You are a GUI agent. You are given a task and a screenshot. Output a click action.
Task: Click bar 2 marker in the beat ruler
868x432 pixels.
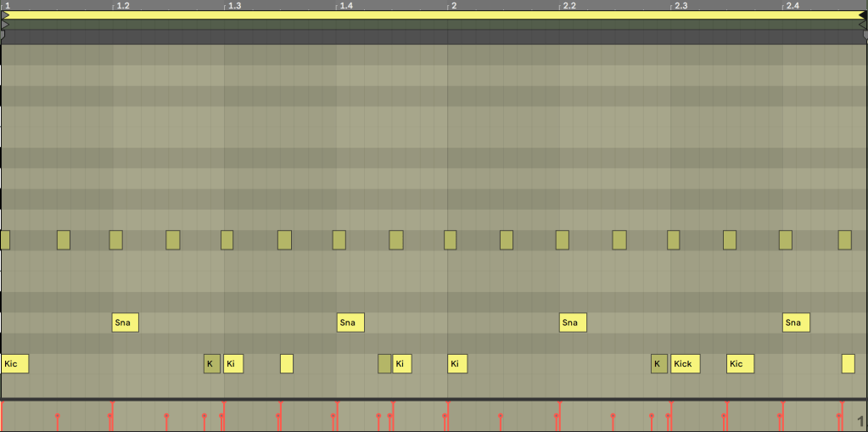[453, 6]
